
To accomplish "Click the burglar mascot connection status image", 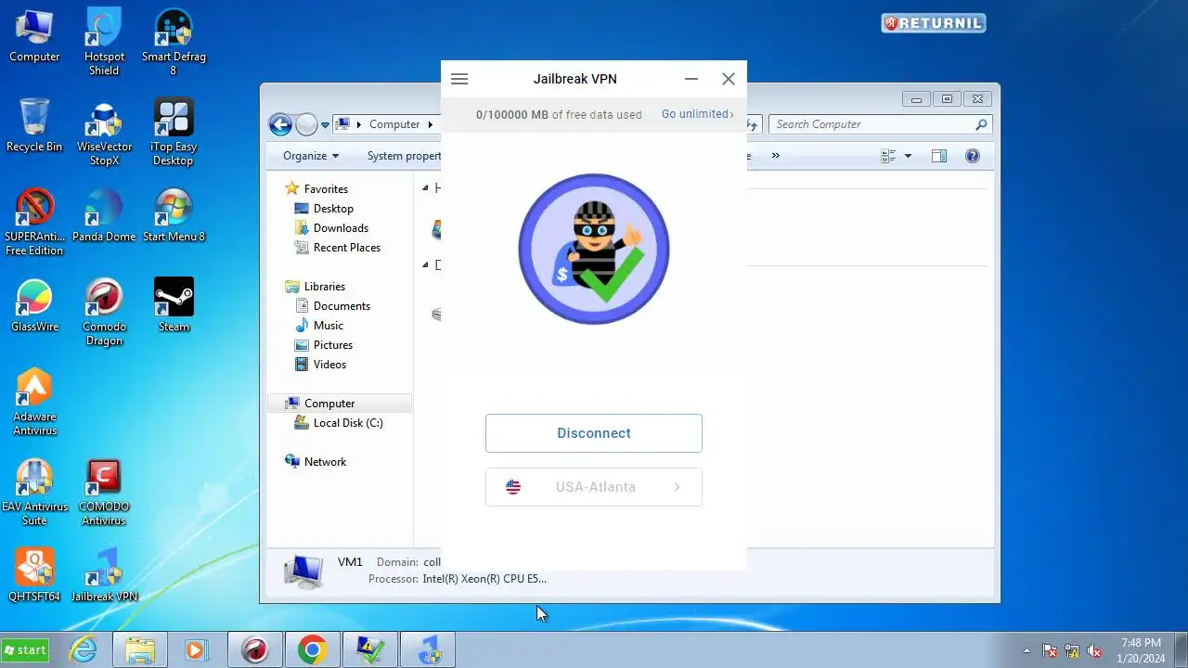I will point(594,249).
